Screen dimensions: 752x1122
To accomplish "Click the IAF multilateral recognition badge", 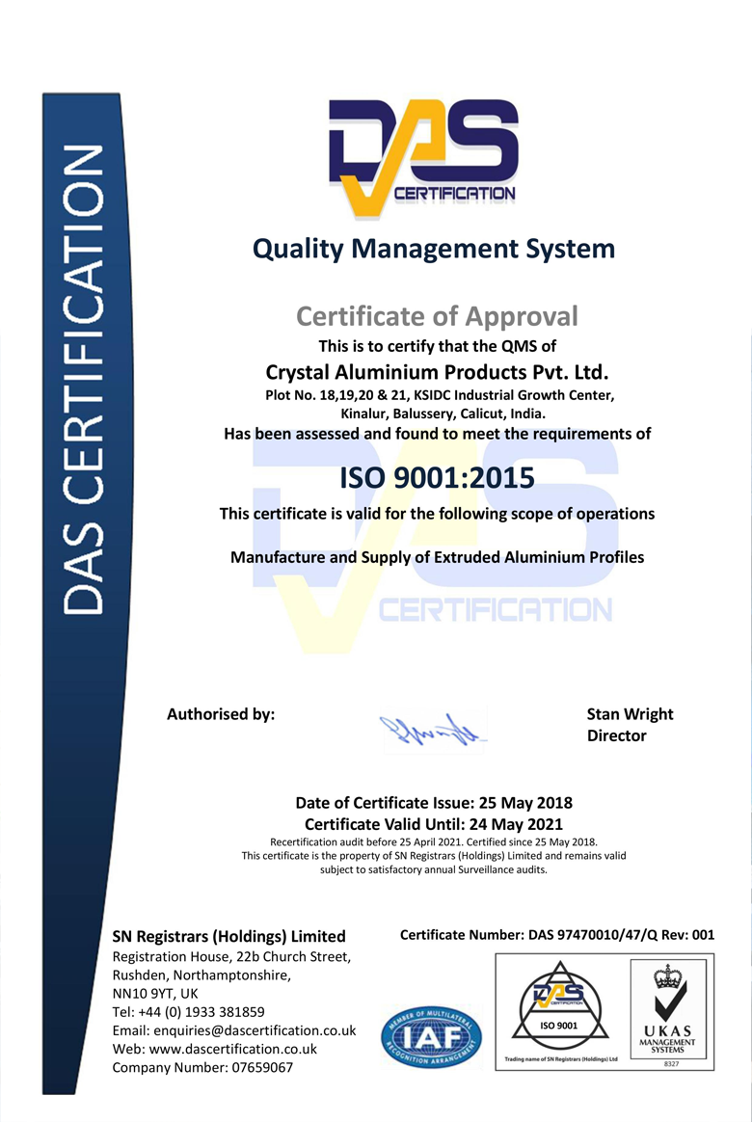I will (431, 1036).
